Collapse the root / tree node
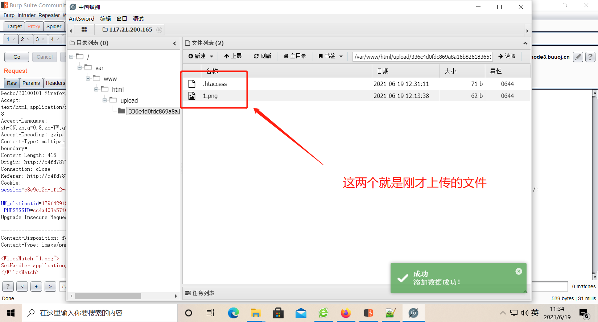 [71, 57]
